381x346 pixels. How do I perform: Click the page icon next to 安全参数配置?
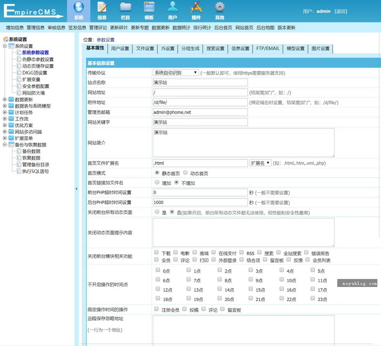tap(19, 86)
